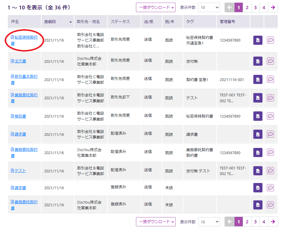Go to next page with bottom arrow

point(273,222)
